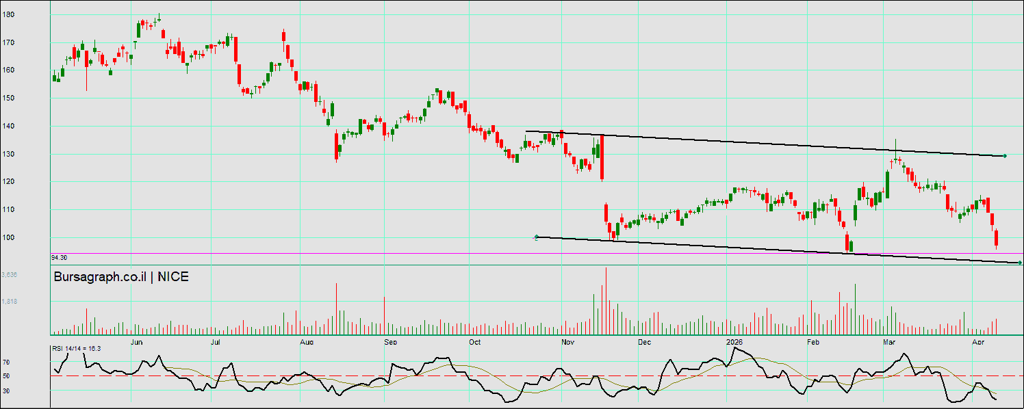Click the RSI 50 level label
Image resolution: width=1024 pixels, height=409 pixels.
pyautogui.click(x=5, y=376)
